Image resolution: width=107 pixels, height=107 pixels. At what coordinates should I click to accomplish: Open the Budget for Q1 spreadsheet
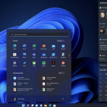coord(48,89)
